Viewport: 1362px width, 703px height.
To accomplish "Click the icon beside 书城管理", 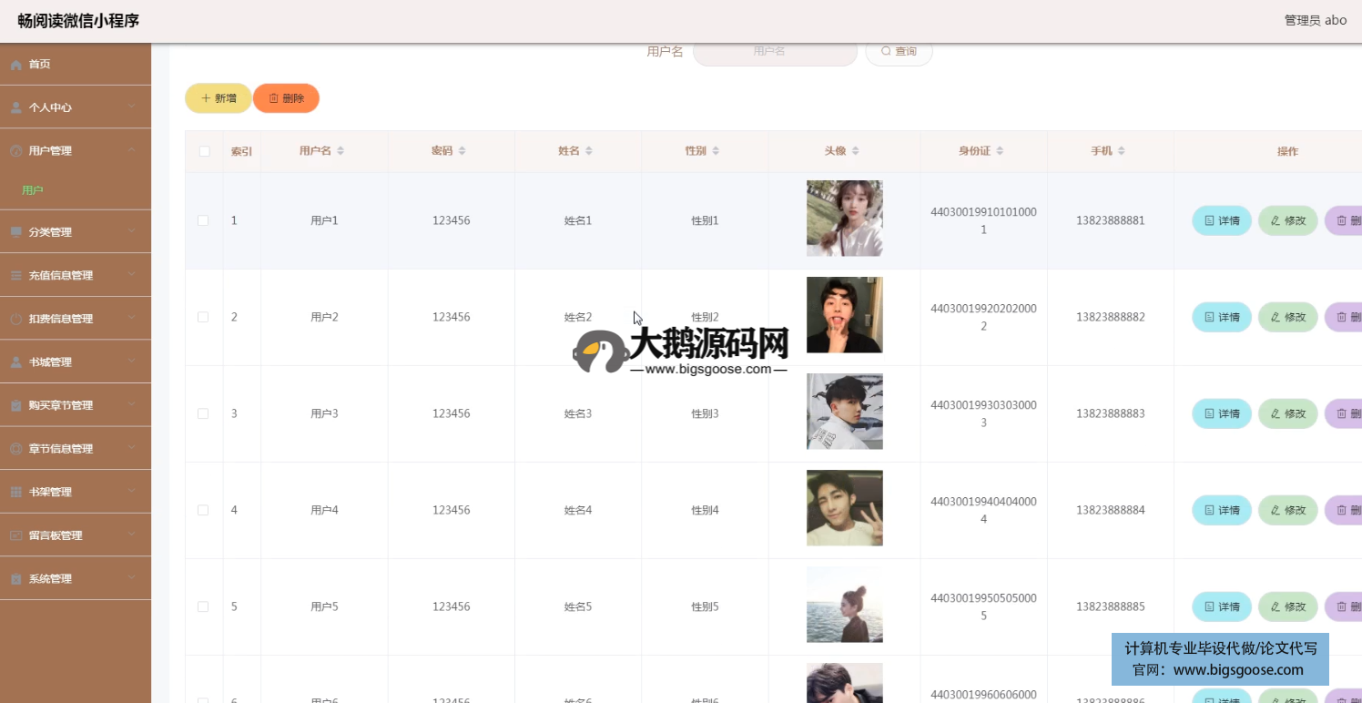I will [16, 362].
